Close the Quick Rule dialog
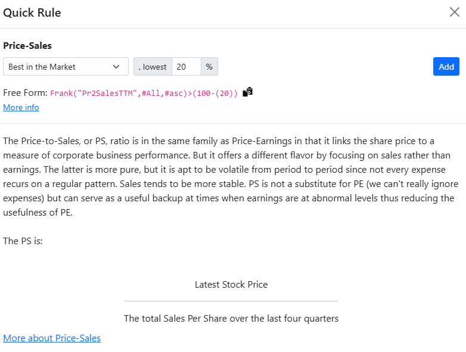The image size is (466, 352). pos(454,13)
